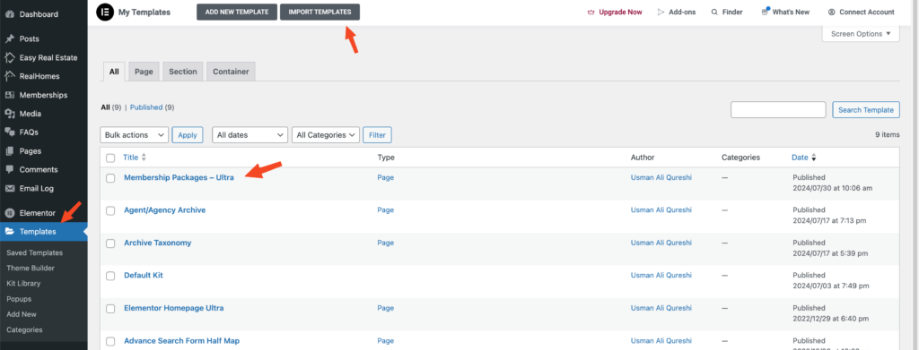This screenshot has width=919, height=350.
Task: Click the Apply button
Action: pos(188,135)
